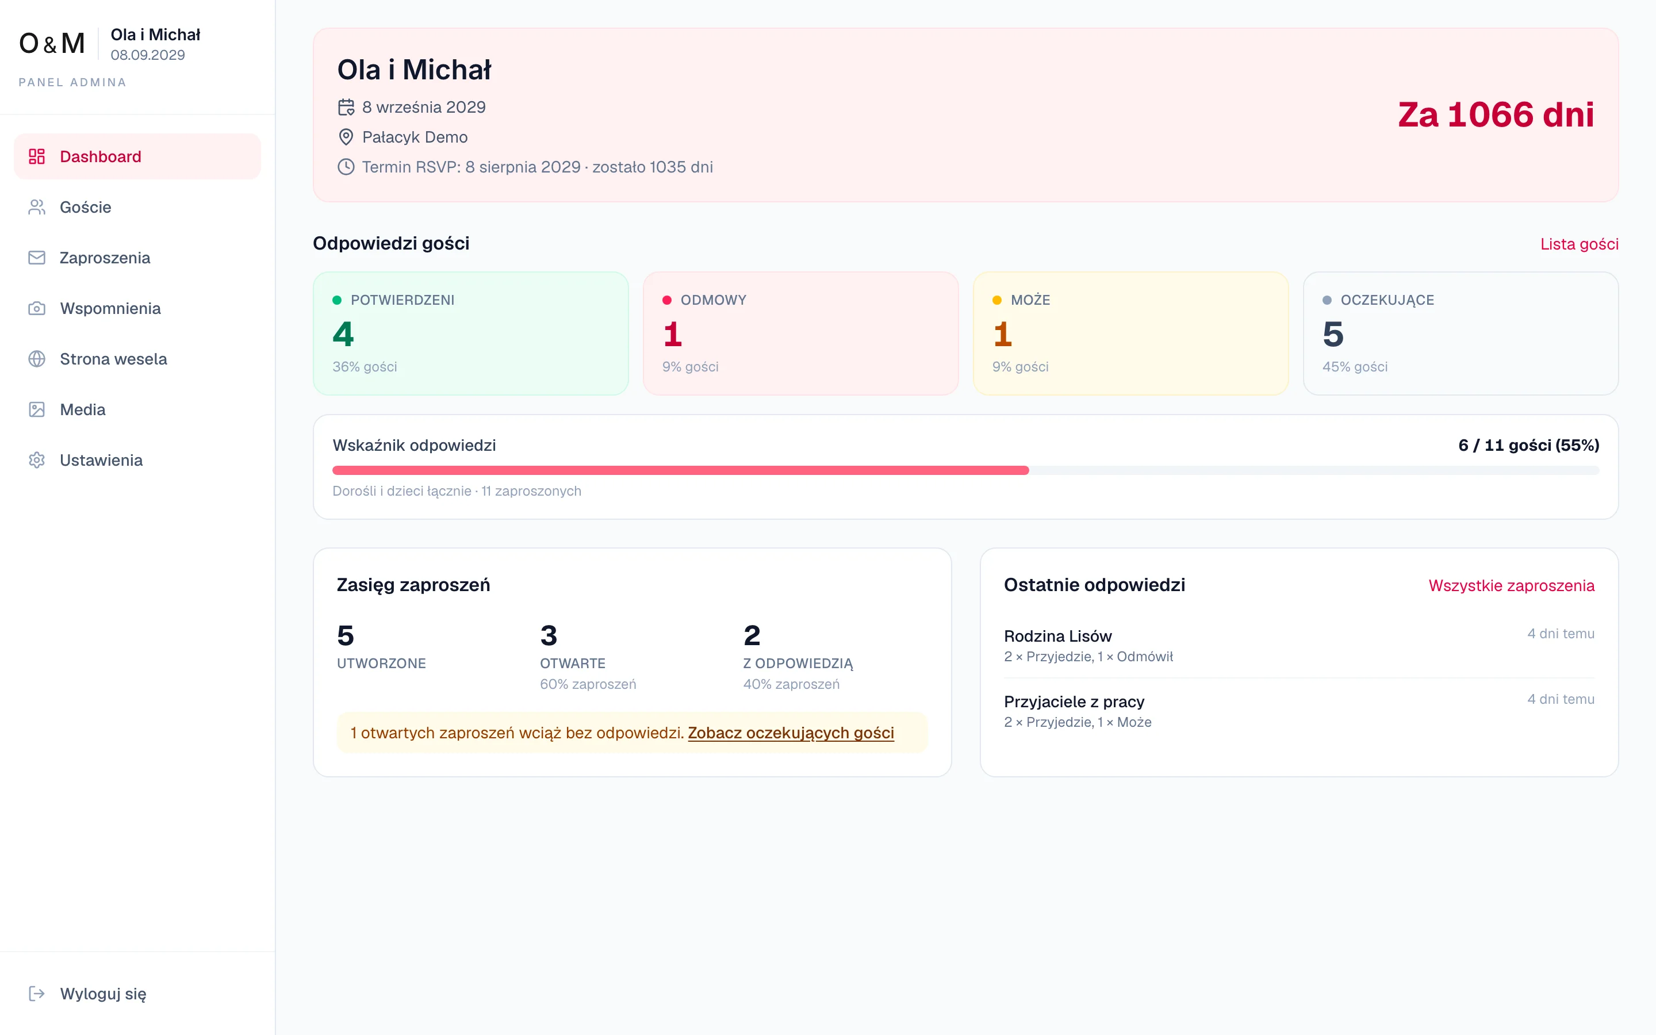Follow the Zobacz oczekujących gości link

[x=791, y=733]
